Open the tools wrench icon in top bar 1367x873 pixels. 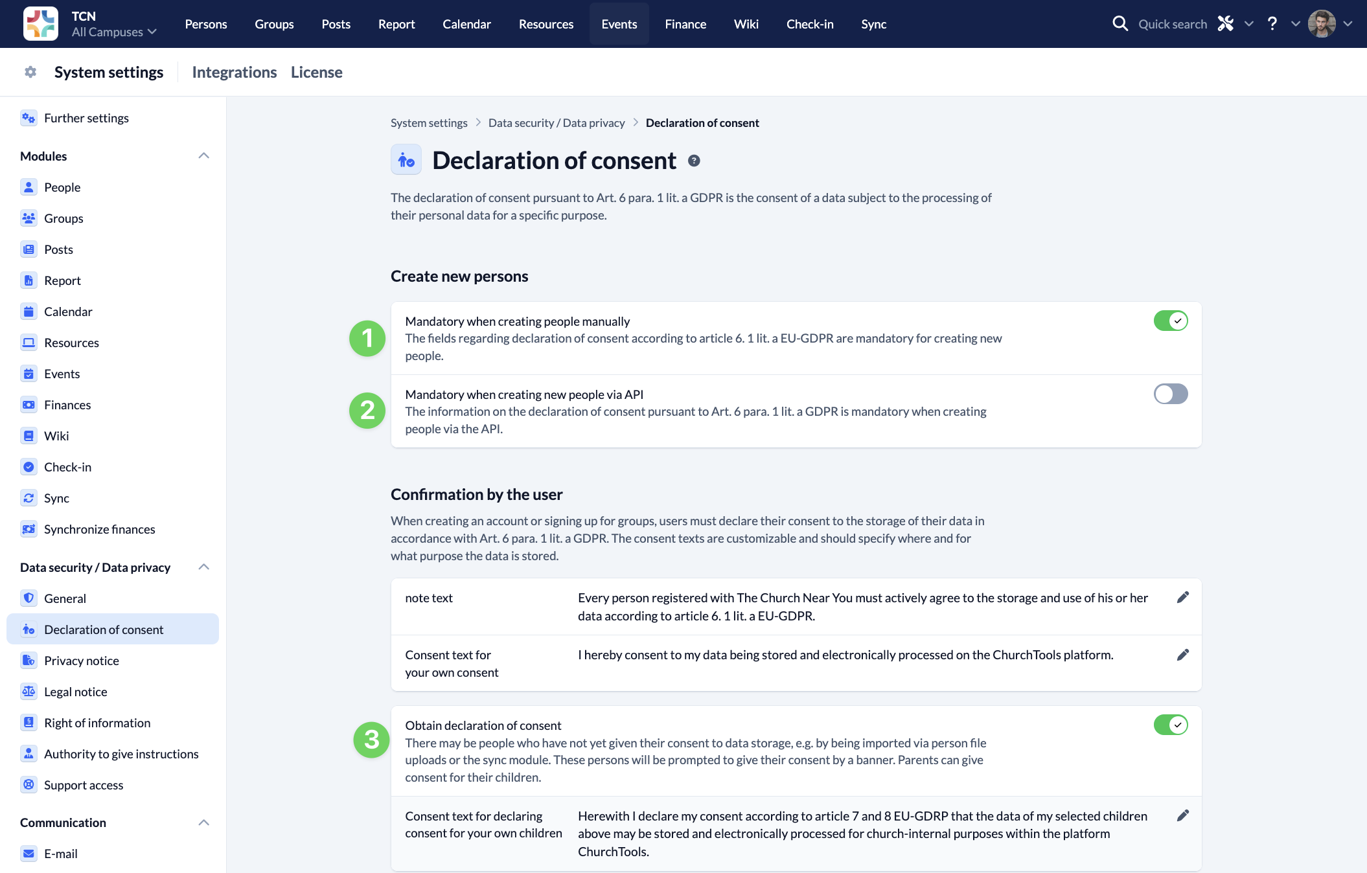coord(1225,24)
